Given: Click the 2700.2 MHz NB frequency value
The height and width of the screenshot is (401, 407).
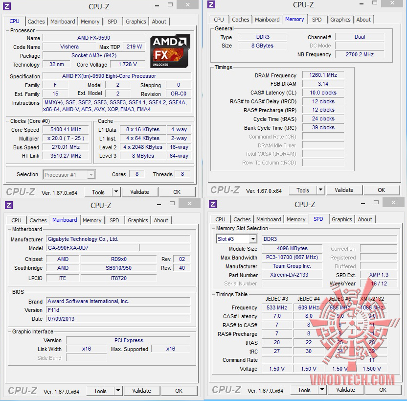Looking at the screenshot, I should [x=360, y=54].
